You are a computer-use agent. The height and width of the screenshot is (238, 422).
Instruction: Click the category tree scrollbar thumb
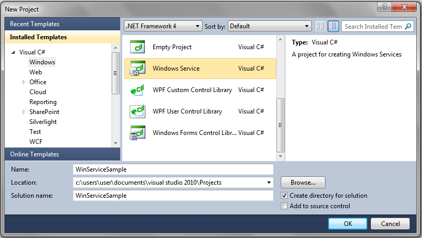[x=115, y=73]
